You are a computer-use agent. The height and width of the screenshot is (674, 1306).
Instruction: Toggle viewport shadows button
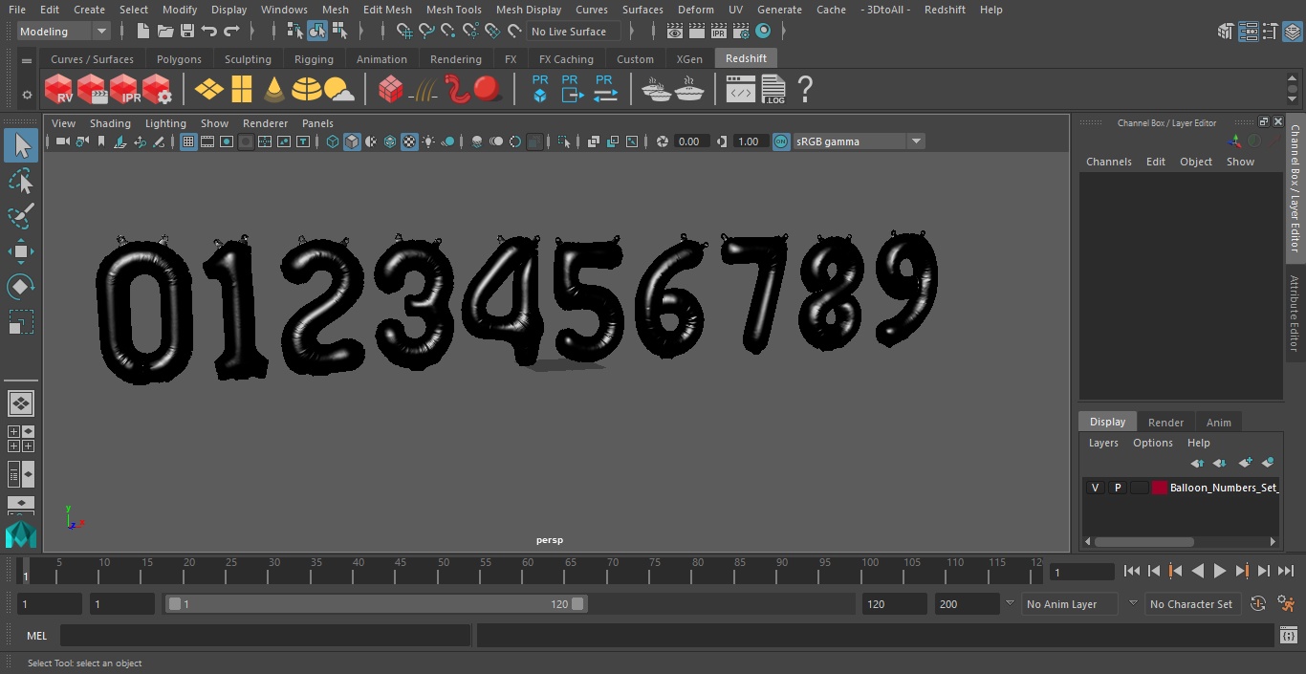[447, 141]
